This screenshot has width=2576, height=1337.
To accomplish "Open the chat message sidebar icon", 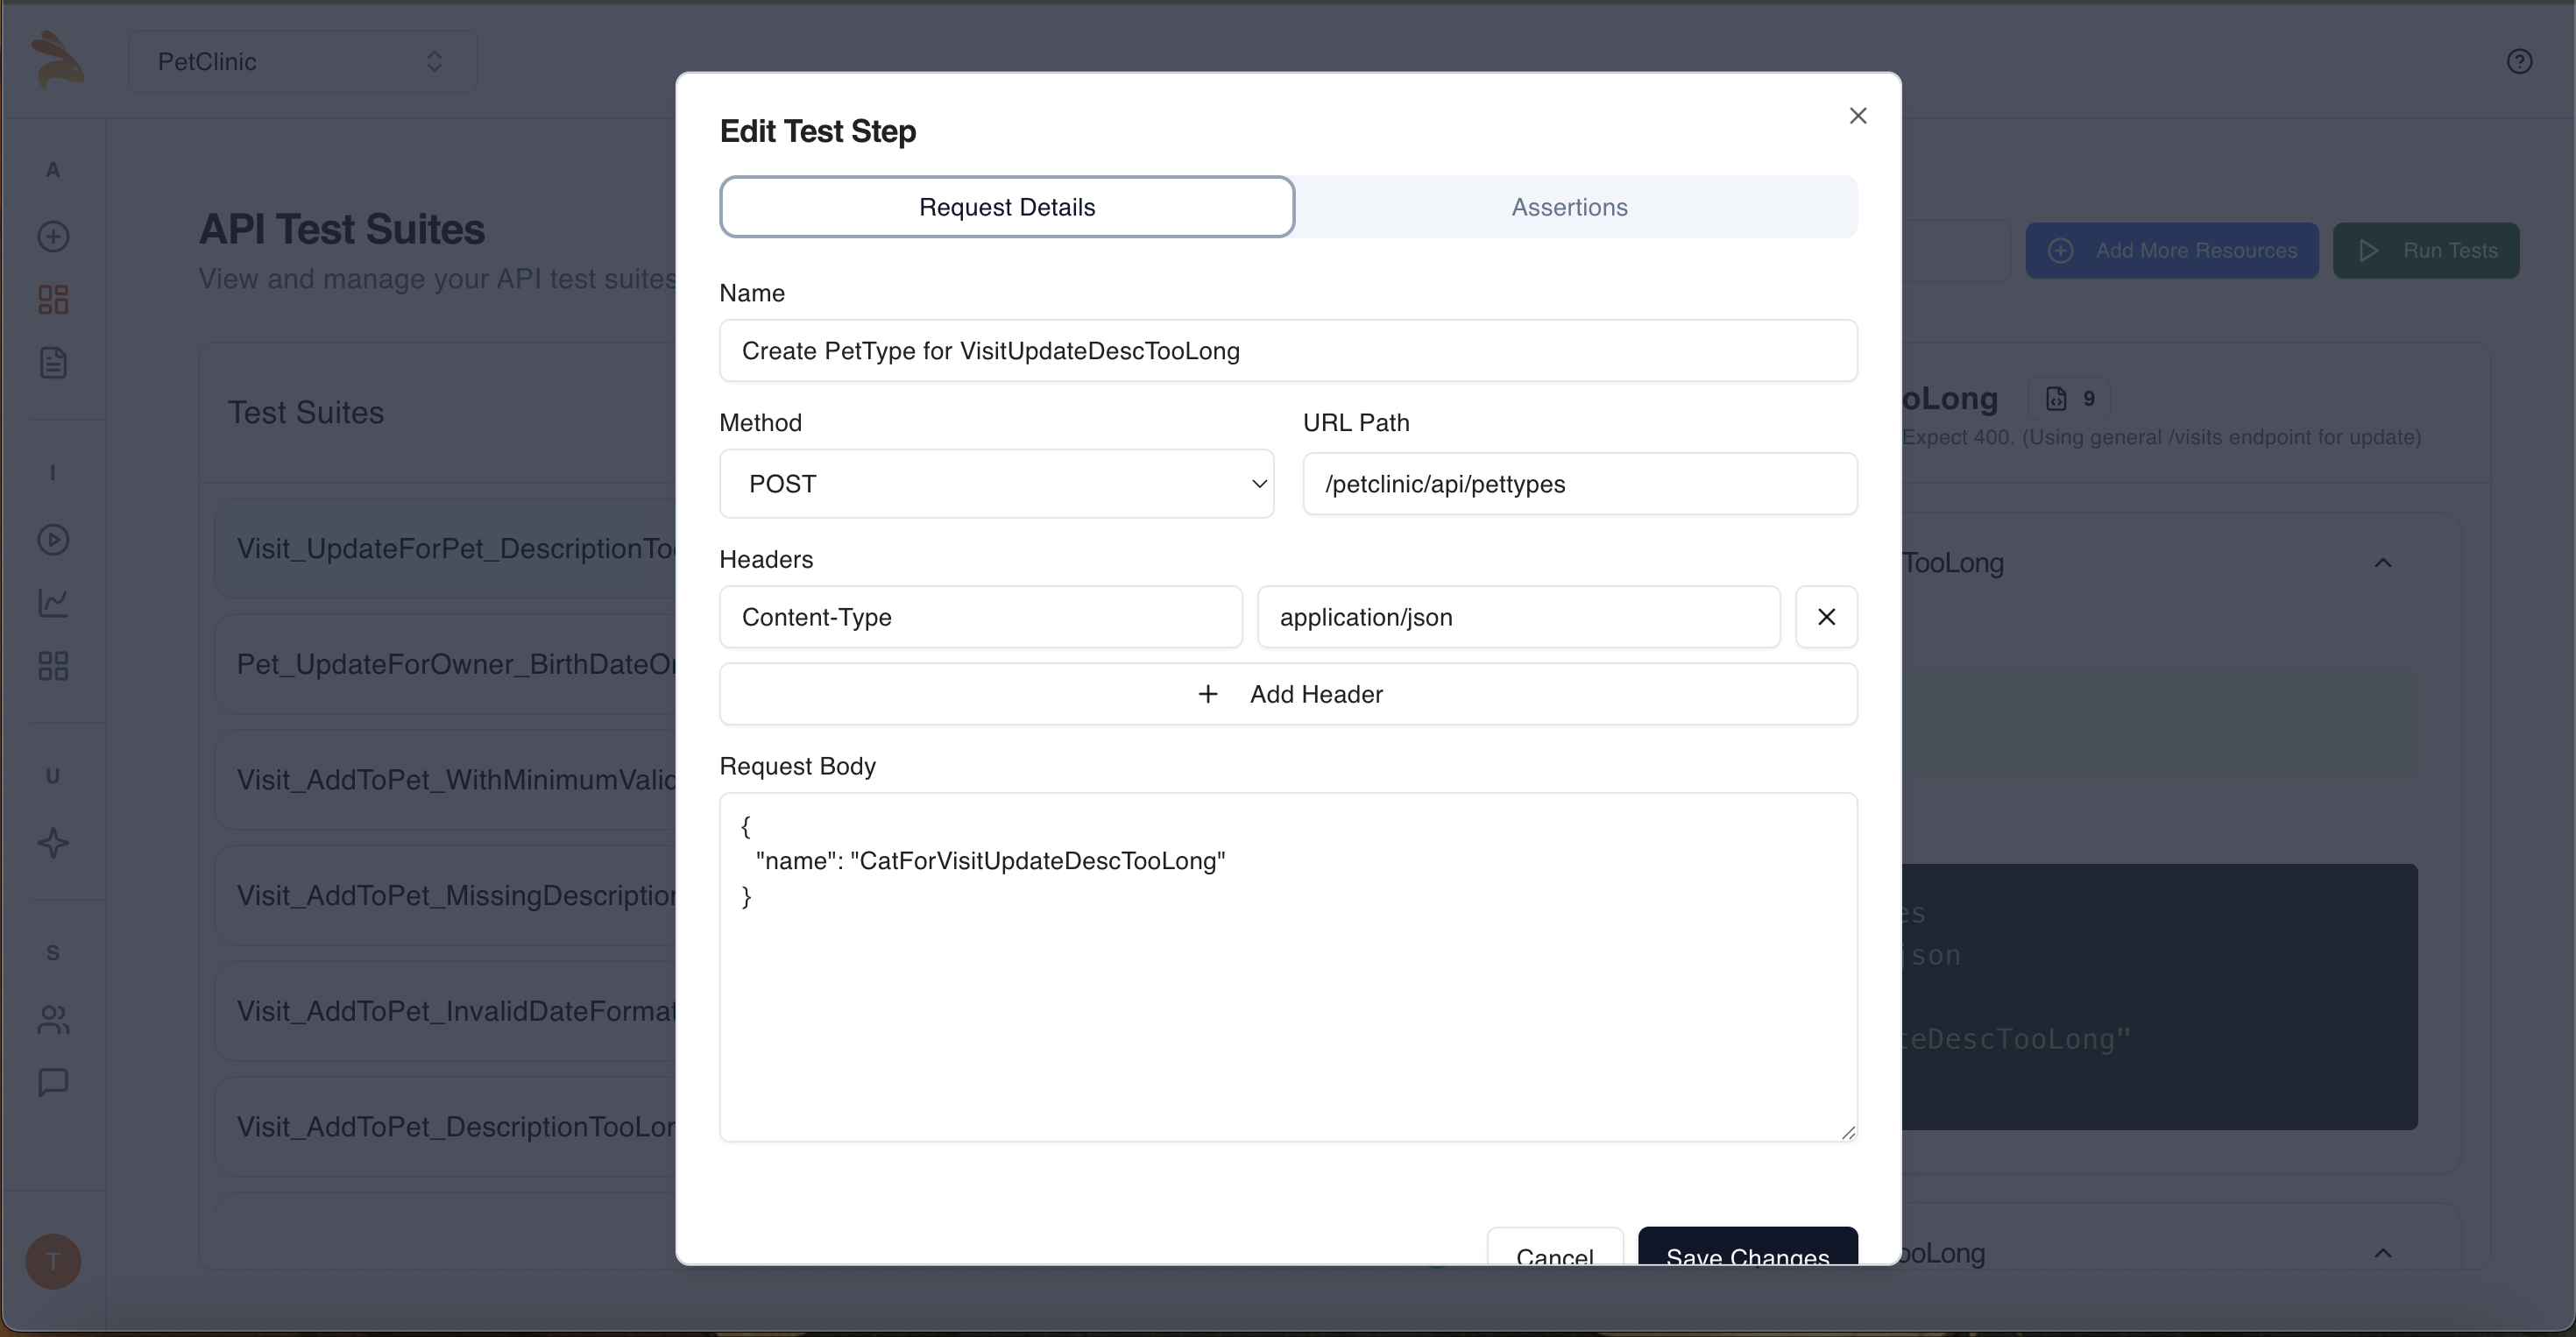I will (53, 1082).
